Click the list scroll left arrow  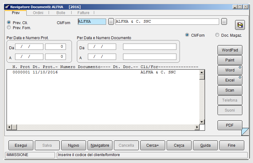[x=9, y=127]
